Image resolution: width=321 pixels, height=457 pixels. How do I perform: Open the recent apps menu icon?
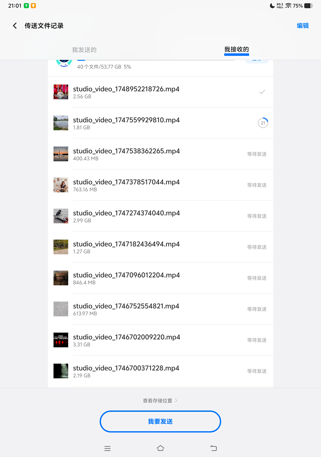pyautogui.click(x=108, y=448)
